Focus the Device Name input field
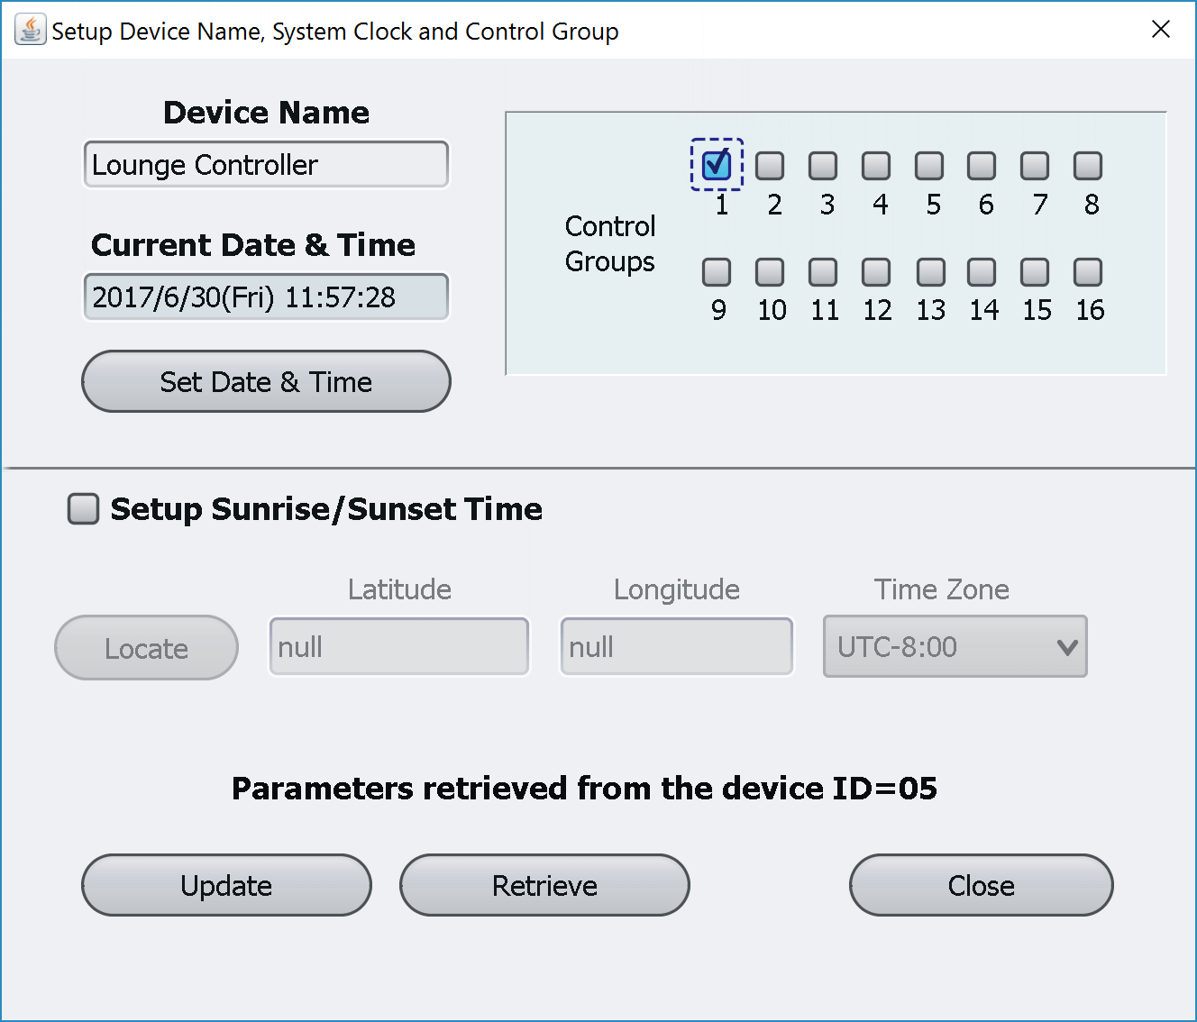 point(266,164)
